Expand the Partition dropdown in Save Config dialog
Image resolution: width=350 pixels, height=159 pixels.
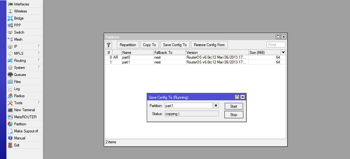216,106
